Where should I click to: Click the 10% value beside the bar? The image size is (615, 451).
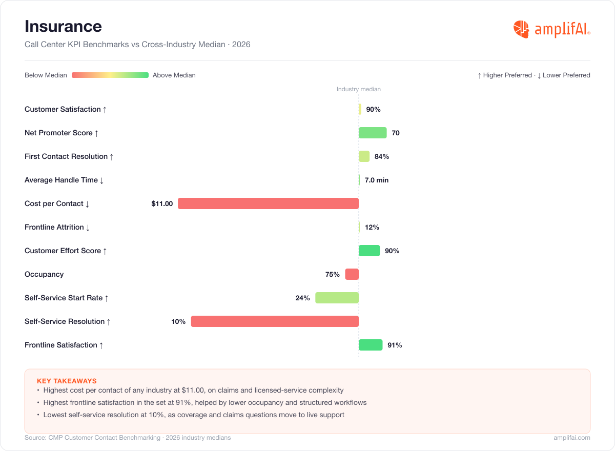pos(178,321)
